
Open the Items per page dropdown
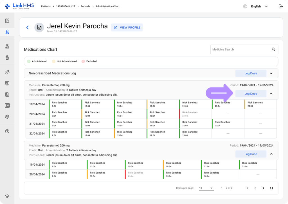click(x=206, y=188)
